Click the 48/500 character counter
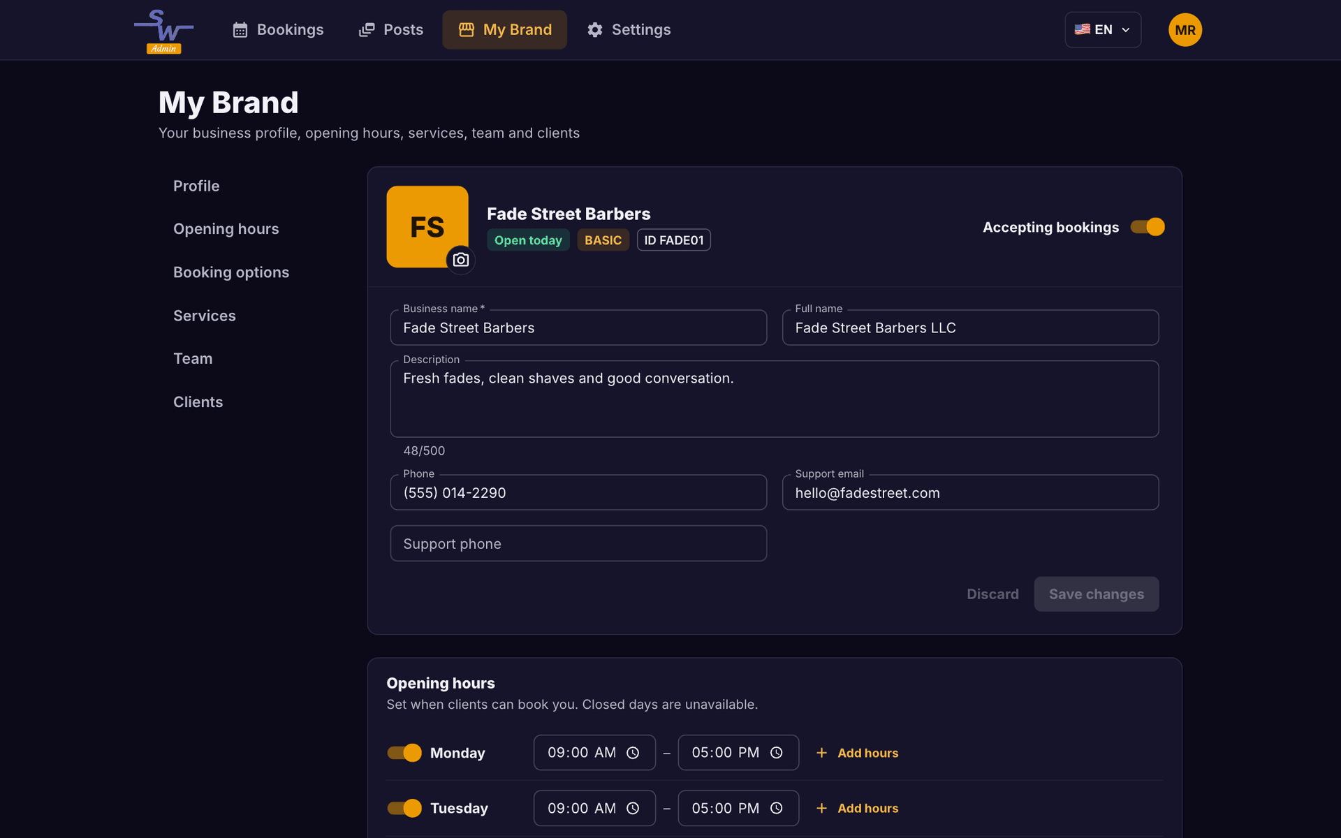The image size is (1341, 838). [x=424, y=451]
